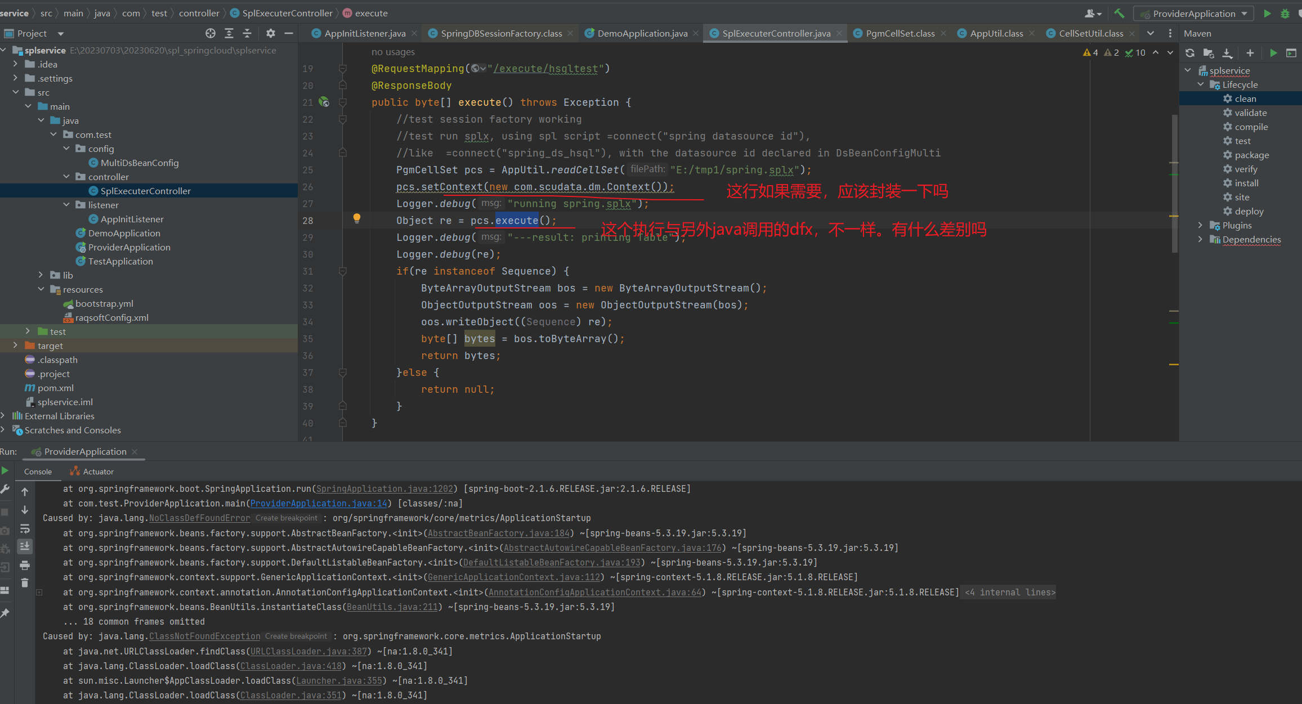Expand the target folder in the project tree
Viewport: 1302px width, 704px height.
pos(16,346)
